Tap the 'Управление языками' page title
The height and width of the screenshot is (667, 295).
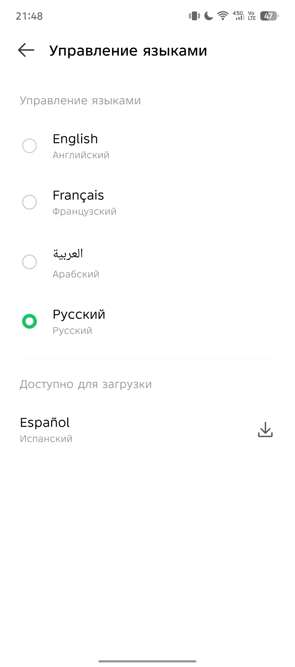pos(128,51)
